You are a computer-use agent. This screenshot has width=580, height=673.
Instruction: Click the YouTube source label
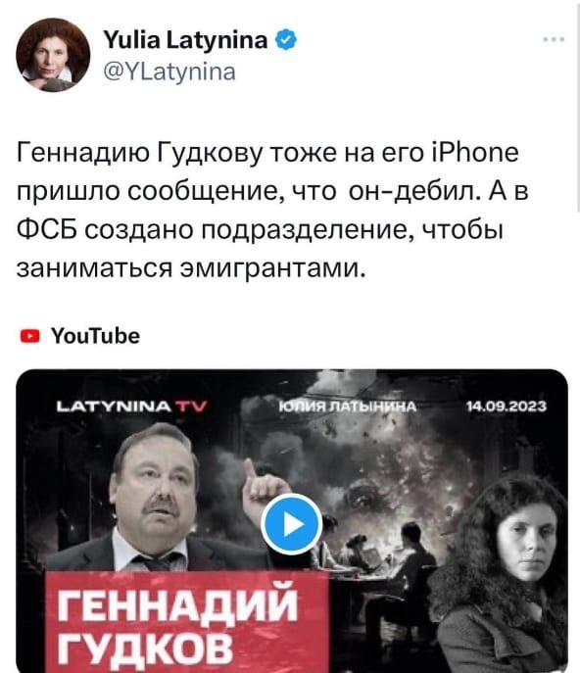coord(96,336)
